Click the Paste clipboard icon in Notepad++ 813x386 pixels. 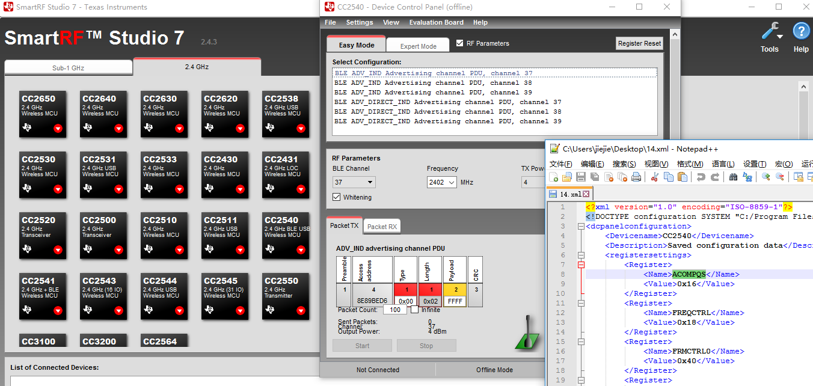coord(683,177)
